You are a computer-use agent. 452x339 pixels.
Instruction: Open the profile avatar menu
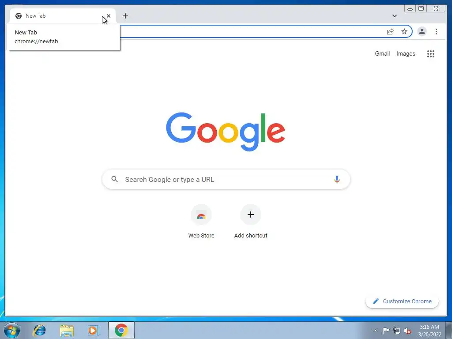(422, 31)
